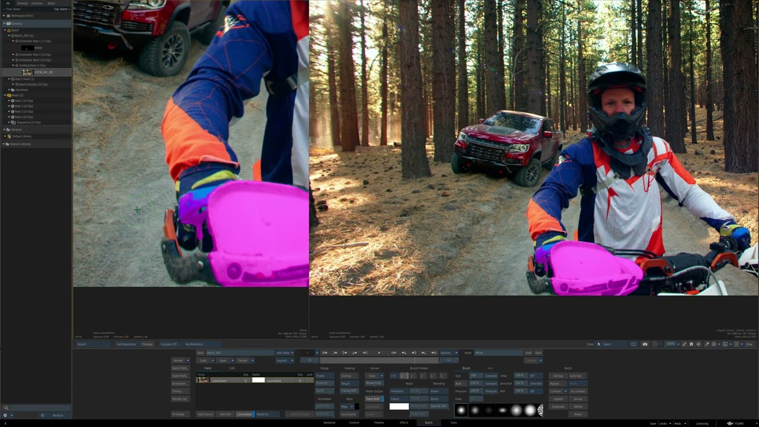The height and width of the screenshot is (427, 759).
Task: Toggle Overlay viewing mode
Action: click(x=349, y=376)
